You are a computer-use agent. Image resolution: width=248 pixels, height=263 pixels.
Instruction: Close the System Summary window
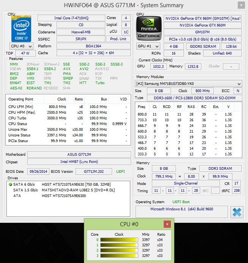click(241, 5)
